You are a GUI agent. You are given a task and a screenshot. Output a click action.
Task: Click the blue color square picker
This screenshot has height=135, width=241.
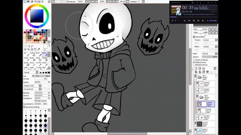[37, 16]
